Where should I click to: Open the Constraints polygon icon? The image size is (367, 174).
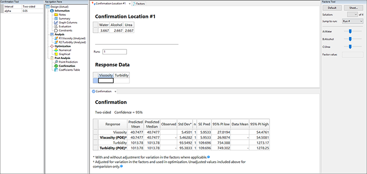click(56, 30)
